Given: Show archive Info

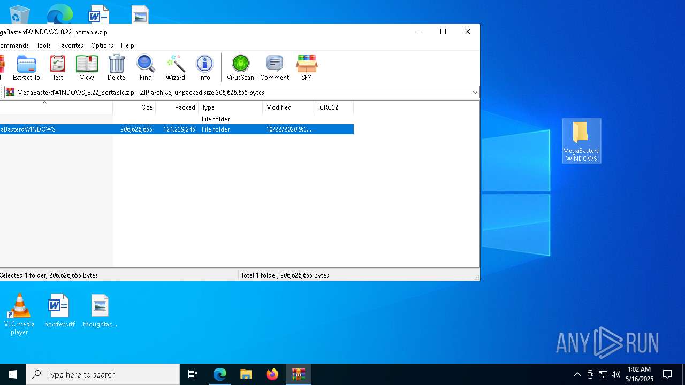Looking at the screenshot, I should coord(204,67).
